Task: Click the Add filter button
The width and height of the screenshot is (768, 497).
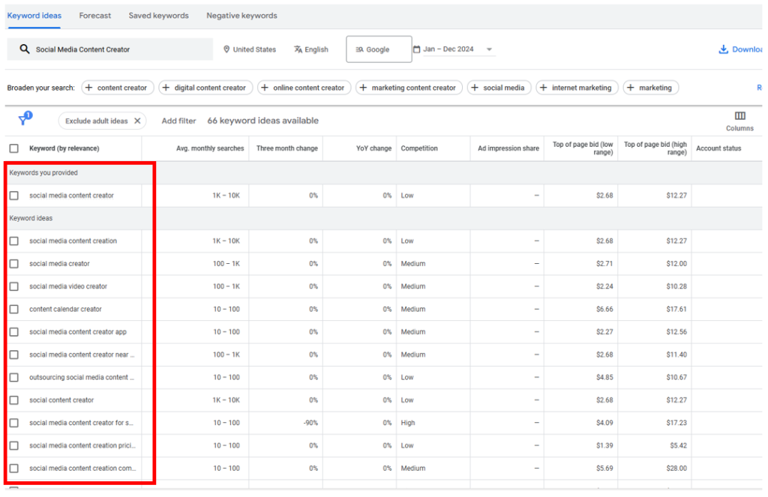Action: point(178,121)
